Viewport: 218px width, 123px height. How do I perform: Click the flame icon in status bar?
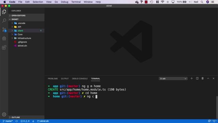coord(33,121)
